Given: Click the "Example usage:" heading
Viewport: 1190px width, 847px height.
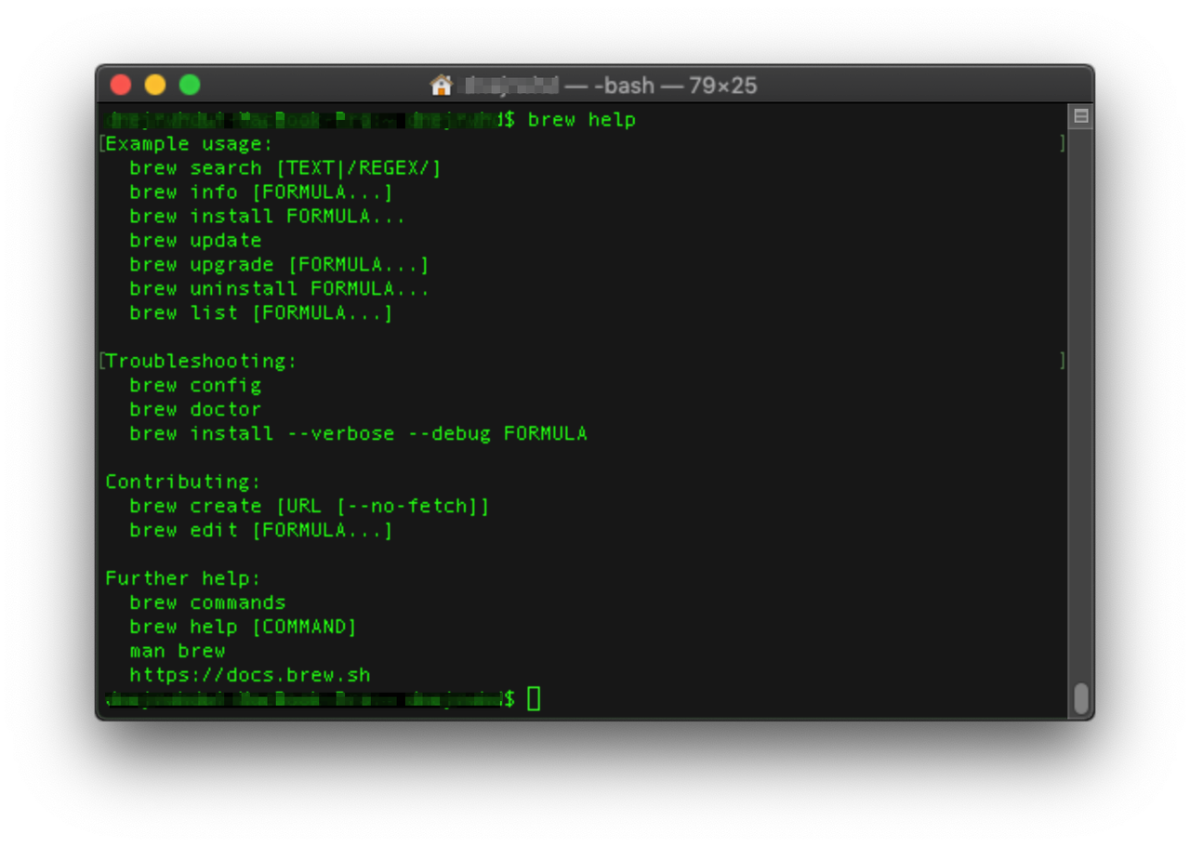Looking at the screenshot, I should coord(190,144).
